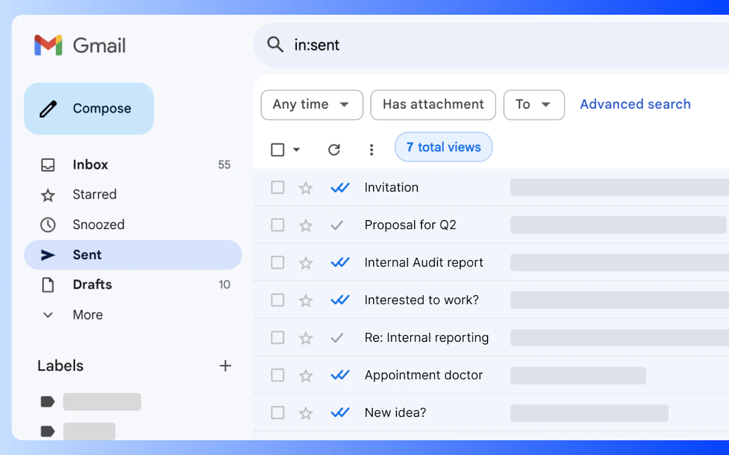Click the 7 total views badge

pos(444,147)
